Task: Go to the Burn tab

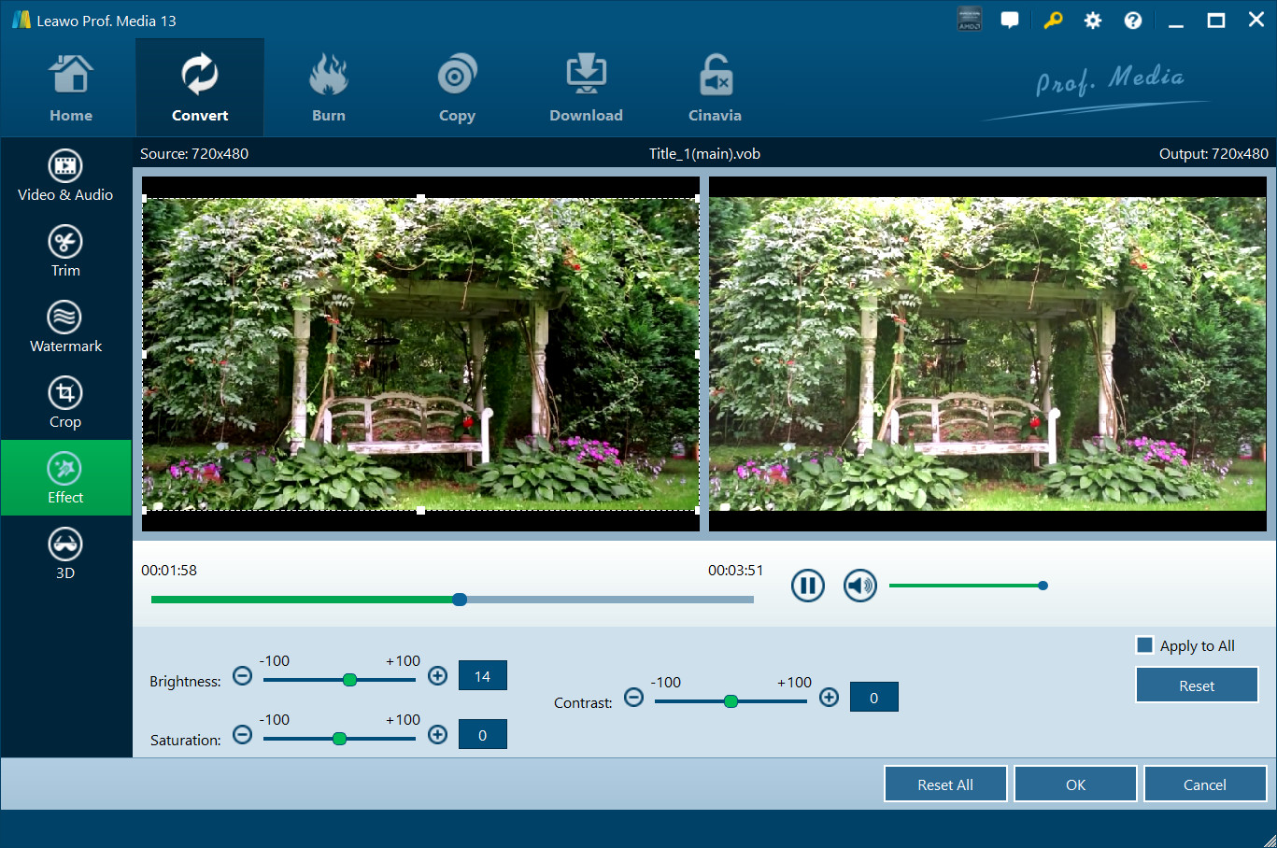Action: pyautogui.click(x=329, y=90)
